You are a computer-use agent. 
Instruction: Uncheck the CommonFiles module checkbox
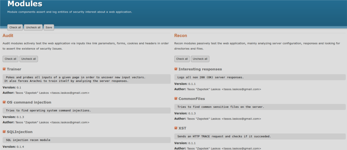click(176, 99)
